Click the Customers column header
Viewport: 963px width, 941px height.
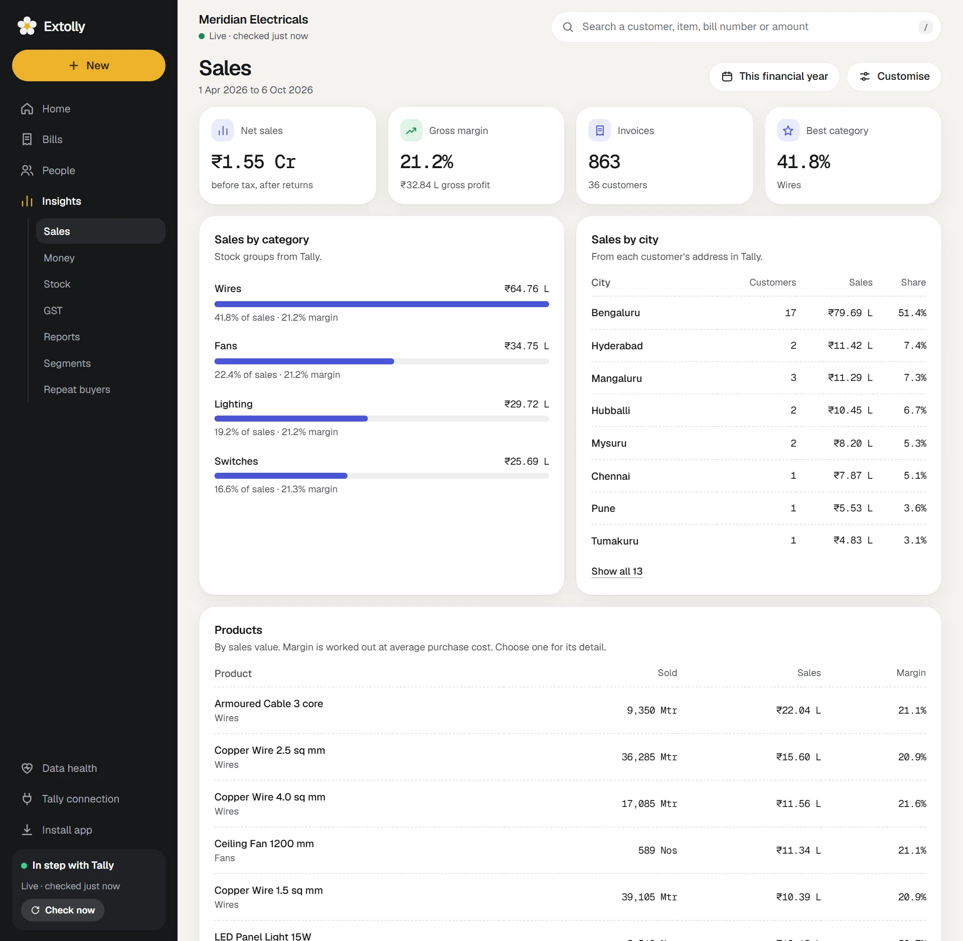(x=772, y=283)
